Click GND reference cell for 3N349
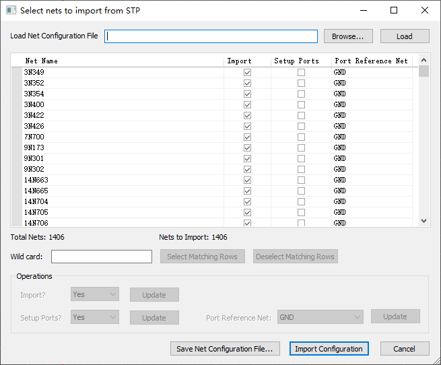Image resolution: width=441 pixels, height=365 pixels. coord(372,72)
